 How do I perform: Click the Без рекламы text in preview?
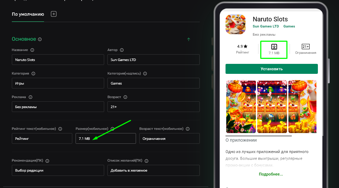(264, 35)
